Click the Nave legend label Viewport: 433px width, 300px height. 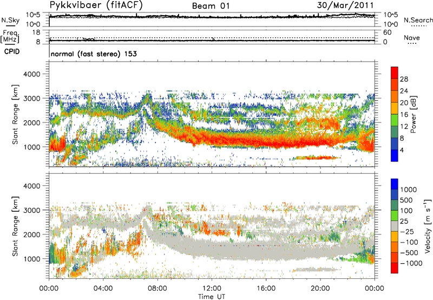coord(412,38)
